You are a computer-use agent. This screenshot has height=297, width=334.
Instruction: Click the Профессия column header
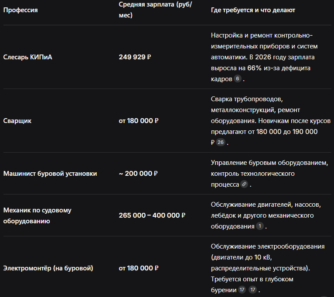tap(20, 10)
